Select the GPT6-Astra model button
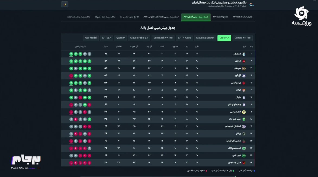 point(184,38)
